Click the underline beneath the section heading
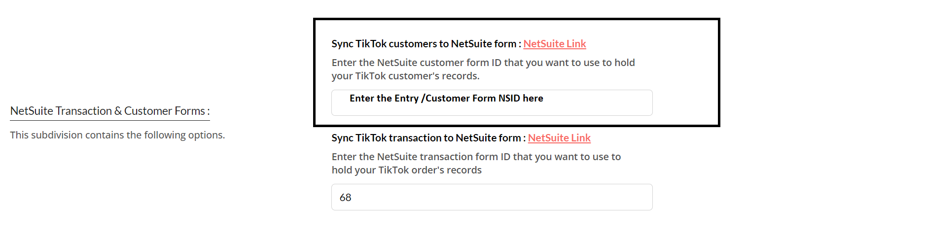Image resolution: width=925 pixels, height=238 pixels. pos(109,120)
